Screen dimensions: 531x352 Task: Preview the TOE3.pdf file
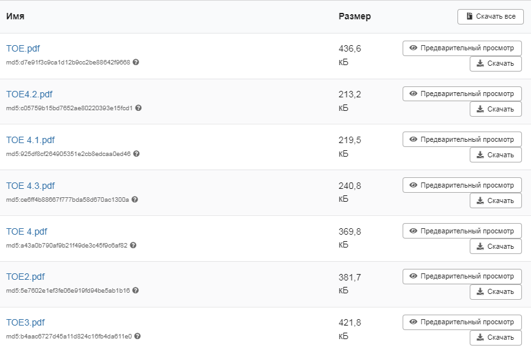pos(462,322)
